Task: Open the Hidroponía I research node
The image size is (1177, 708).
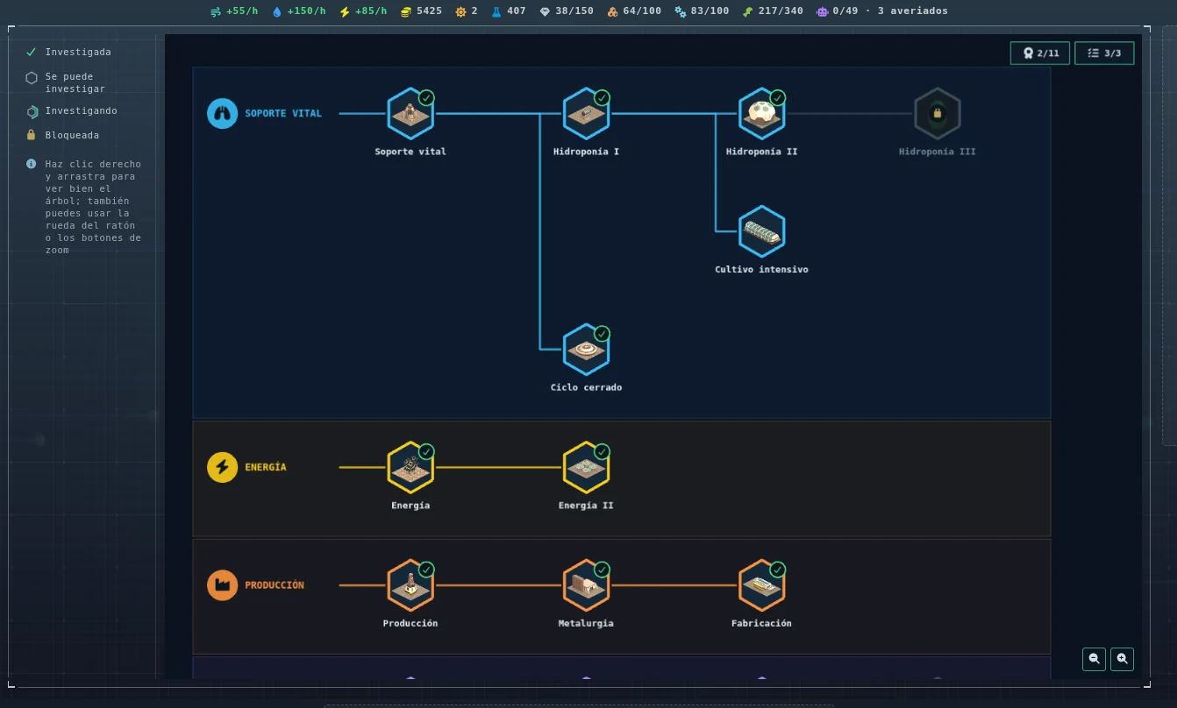Action: pyautogui.click(x=586, y=114)
